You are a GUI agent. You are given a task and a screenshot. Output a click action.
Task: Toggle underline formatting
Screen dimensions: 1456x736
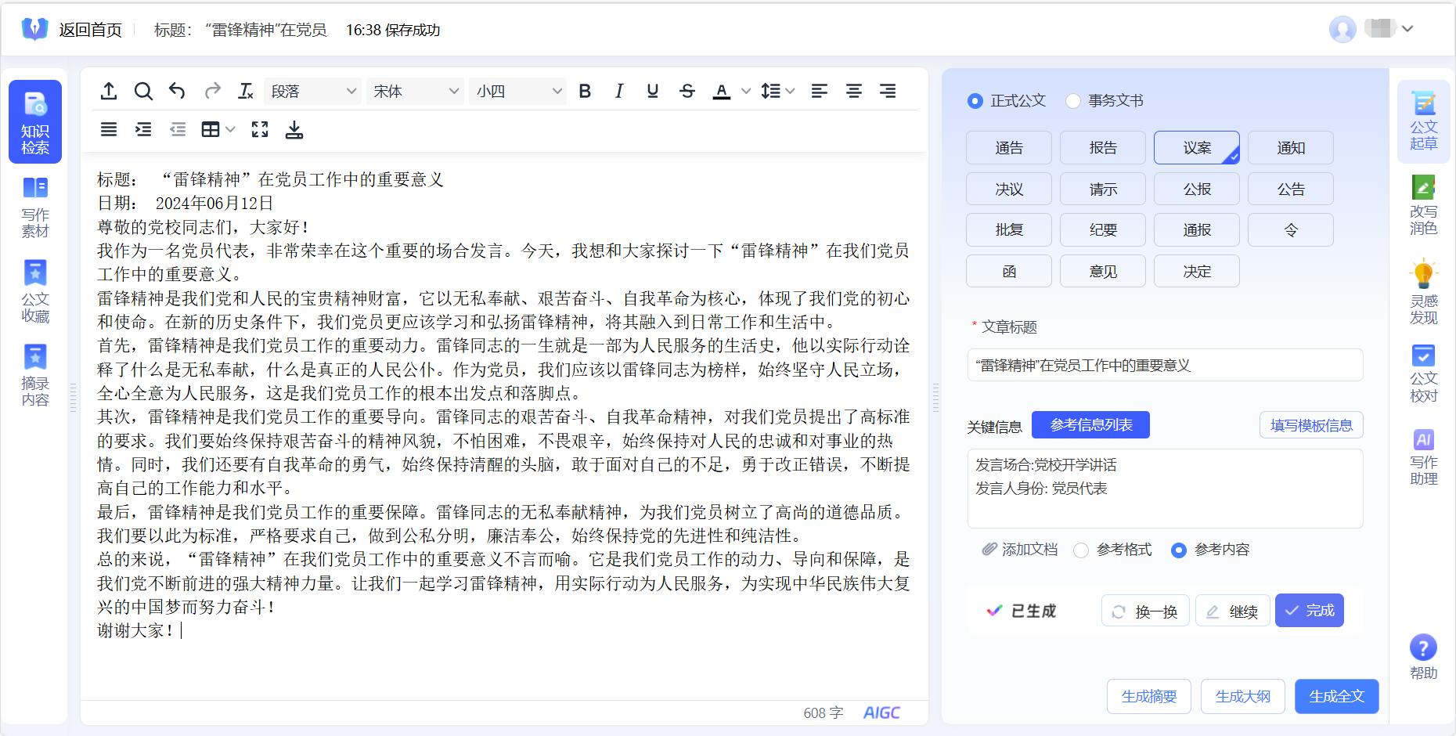[x=653, y=92]
